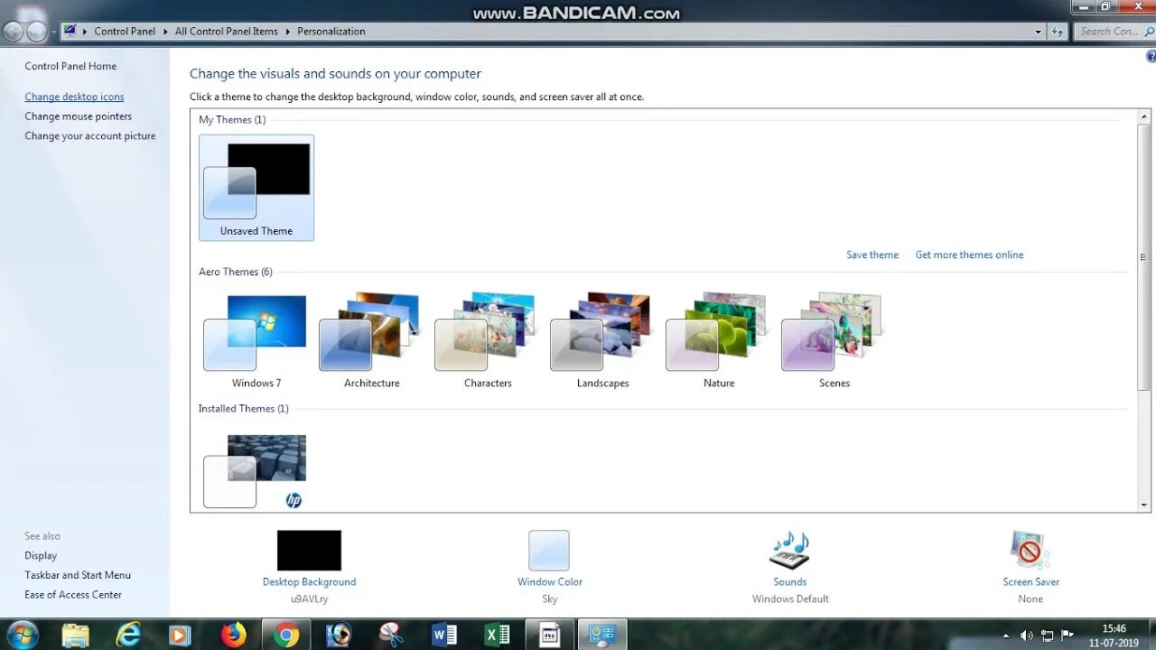
Task: Launch Microsoft Excel from taskbar
Action: point(497,635)
